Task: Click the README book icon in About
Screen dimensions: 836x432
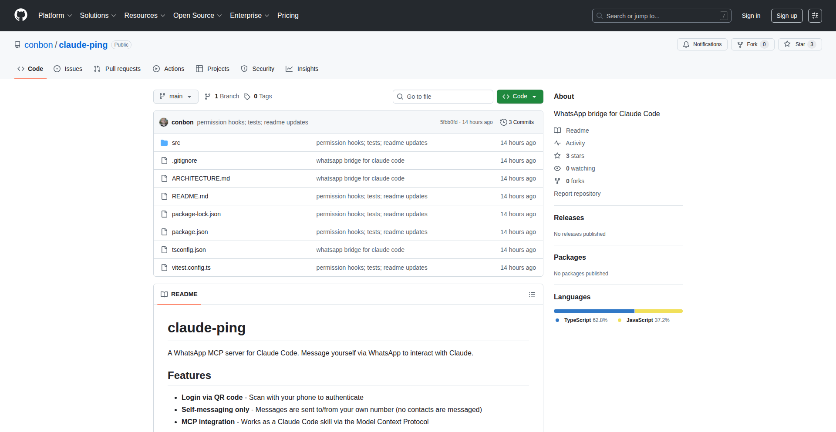Action: point(557,131)
